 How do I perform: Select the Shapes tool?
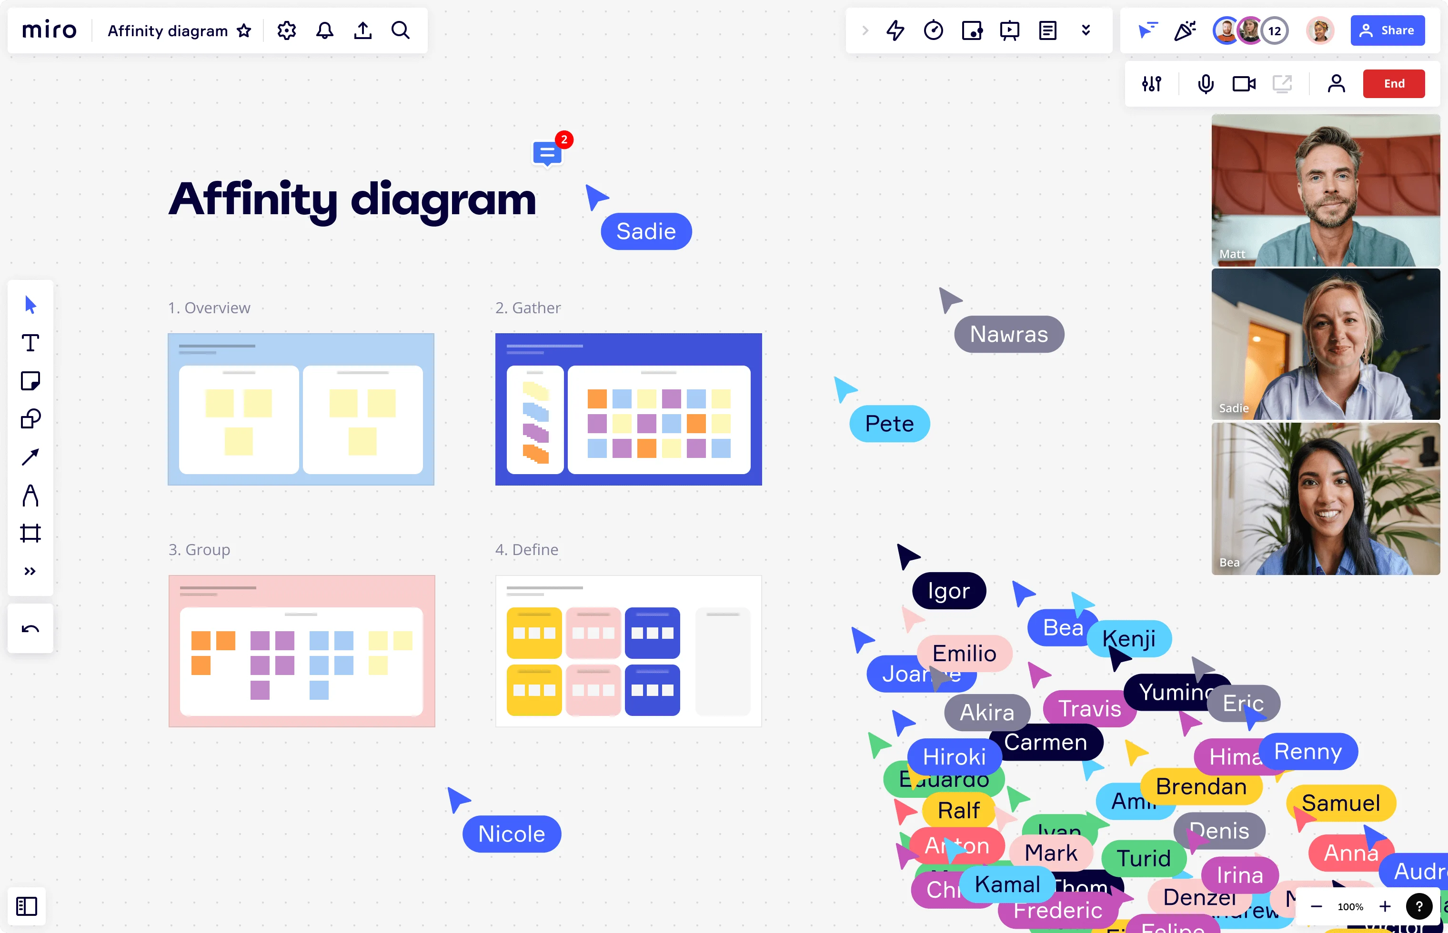click(x=30, y=418)
